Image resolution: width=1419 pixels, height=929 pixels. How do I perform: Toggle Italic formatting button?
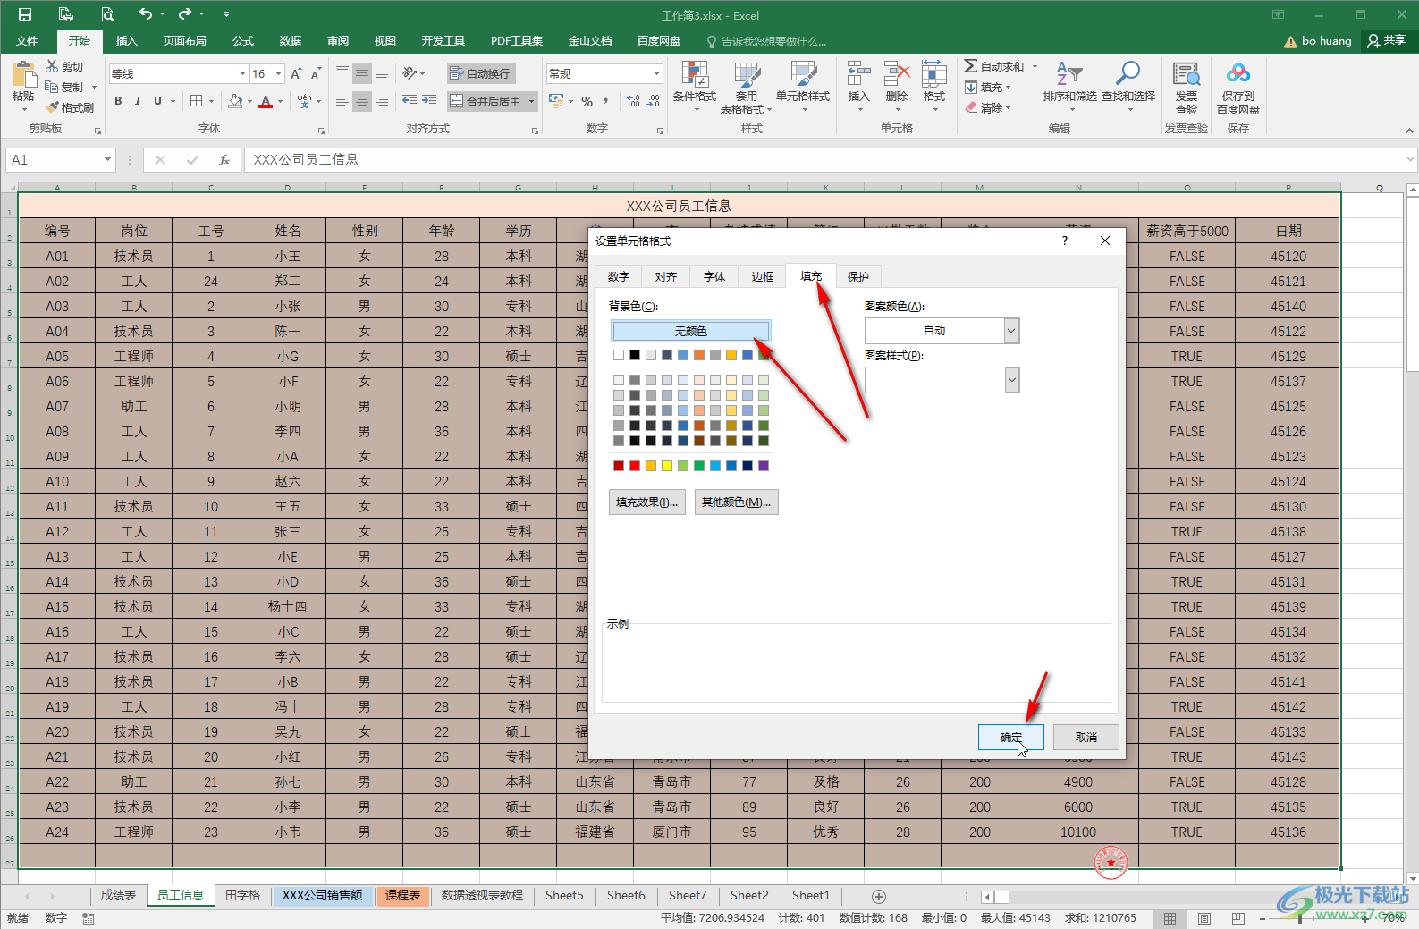tap(138, 101)
